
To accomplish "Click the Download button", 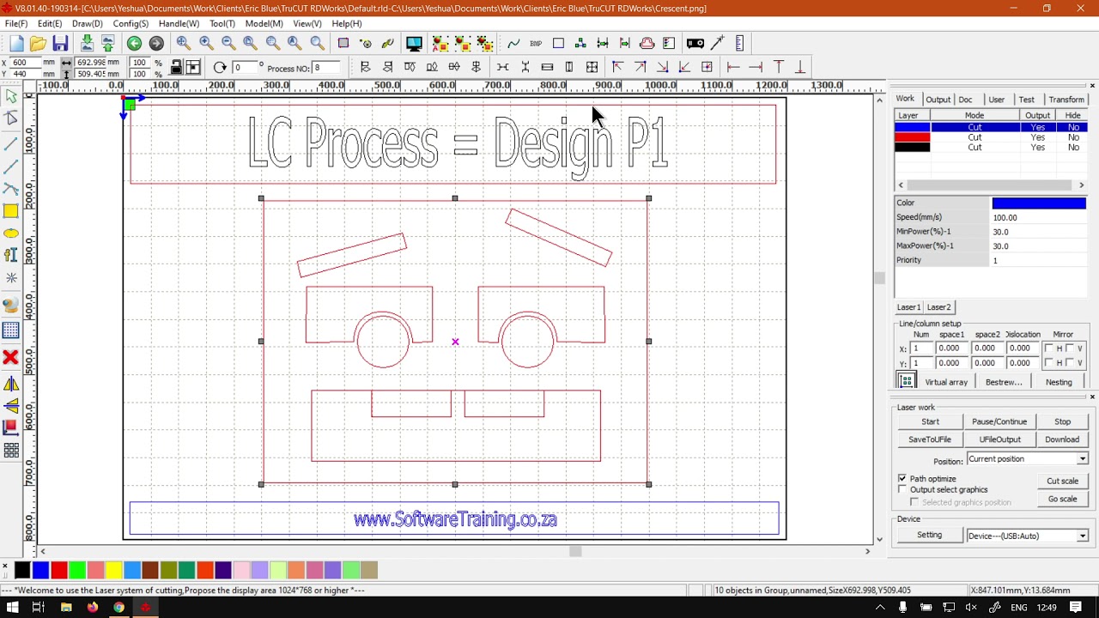I will tap(1062, 439).
